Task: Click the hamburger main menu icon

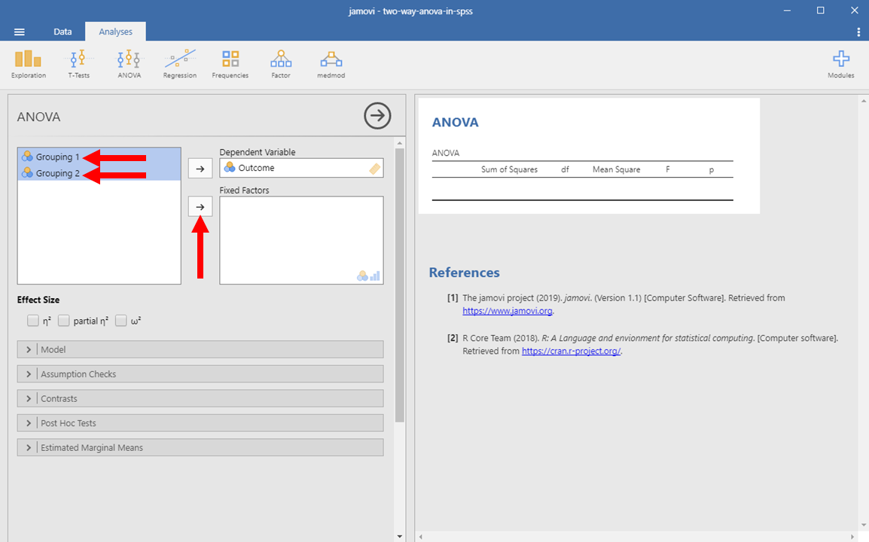Action: point(20,32)
